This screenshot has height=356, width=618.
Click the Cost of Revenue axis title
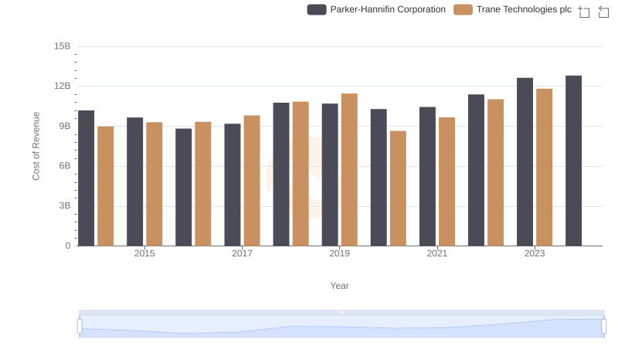[x=36, y=146]
